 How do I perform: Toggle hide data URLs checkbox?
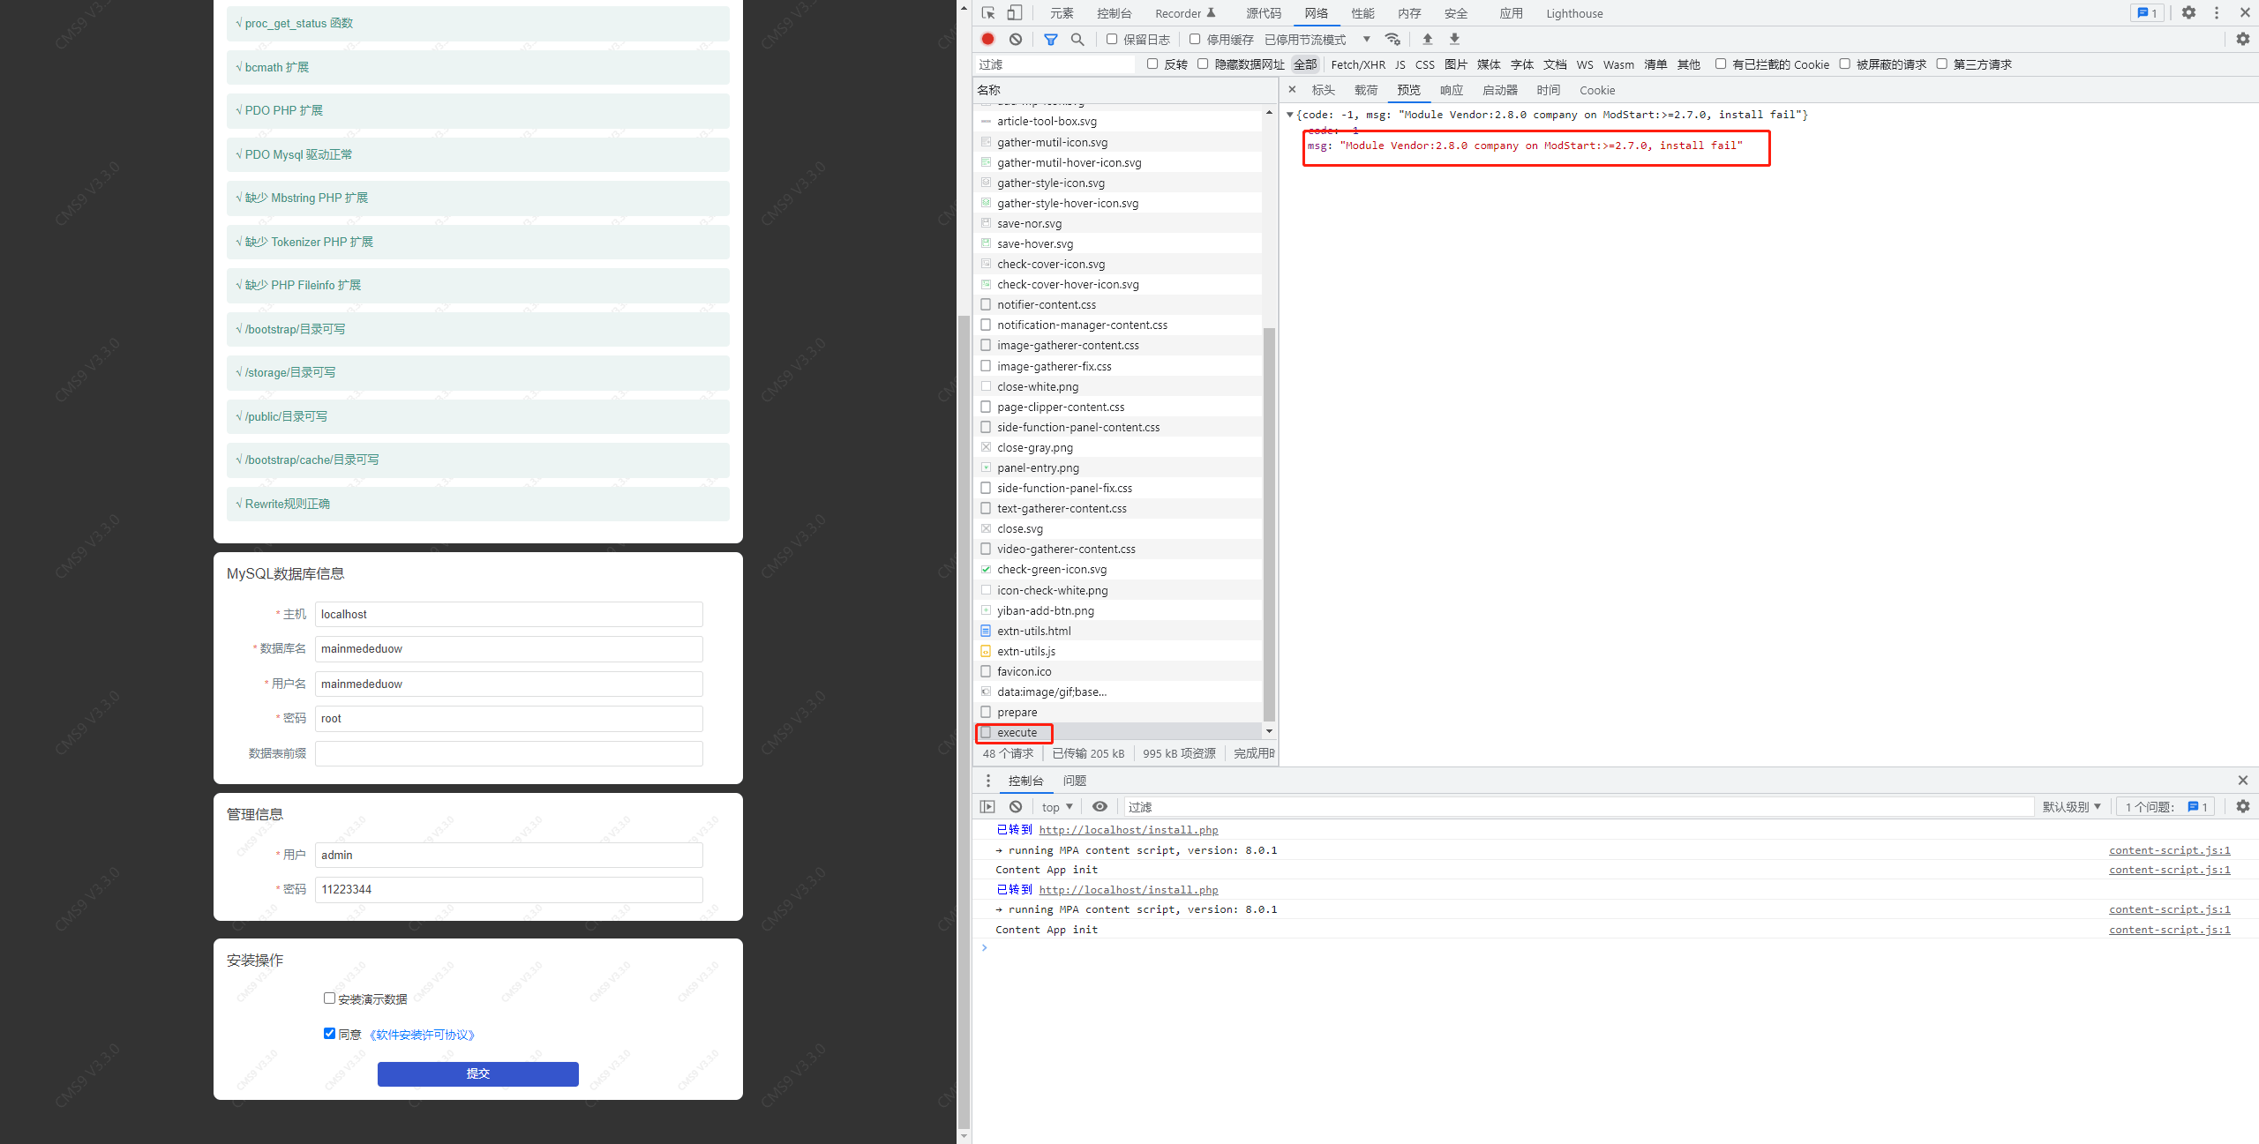(1203, 64)
